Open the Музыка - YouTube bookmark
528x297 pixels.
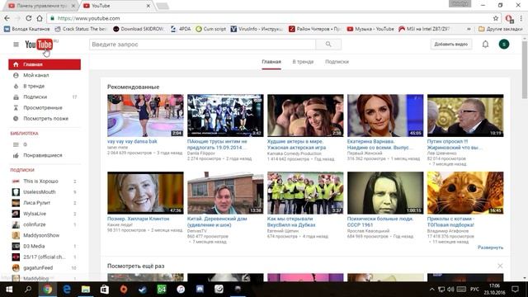(x=370, y=29)
